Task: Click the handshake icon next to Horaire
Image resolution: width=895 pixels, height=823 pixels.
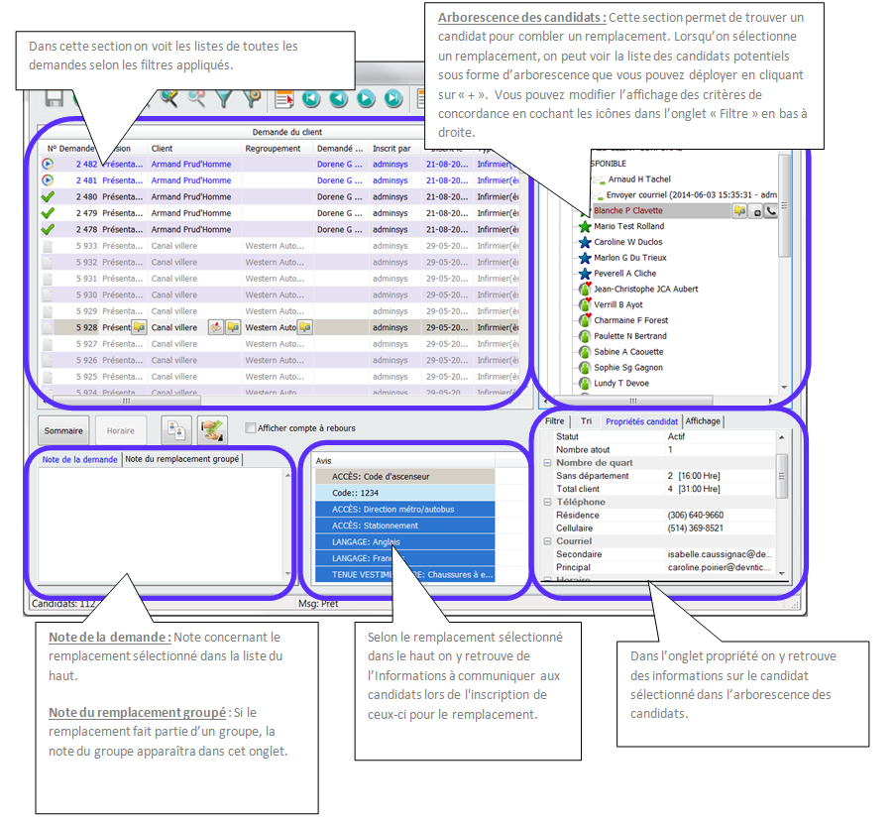Action: point(212,429)
